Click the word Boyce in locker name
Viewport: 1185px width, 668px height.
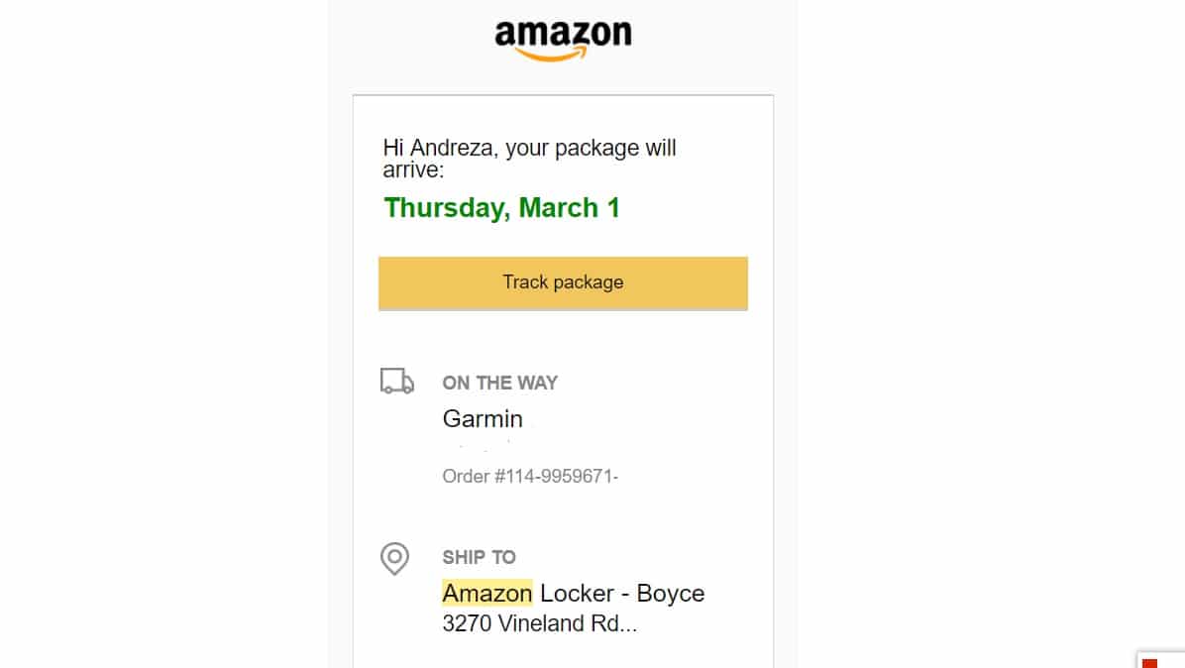(671, 594)
